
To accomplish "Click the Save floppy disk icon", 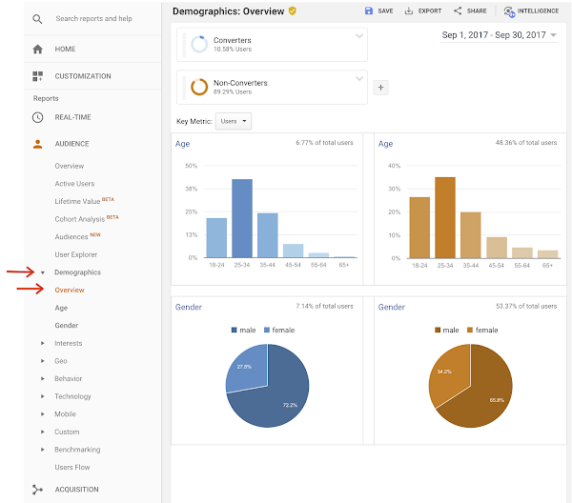I will pos(369,10).
